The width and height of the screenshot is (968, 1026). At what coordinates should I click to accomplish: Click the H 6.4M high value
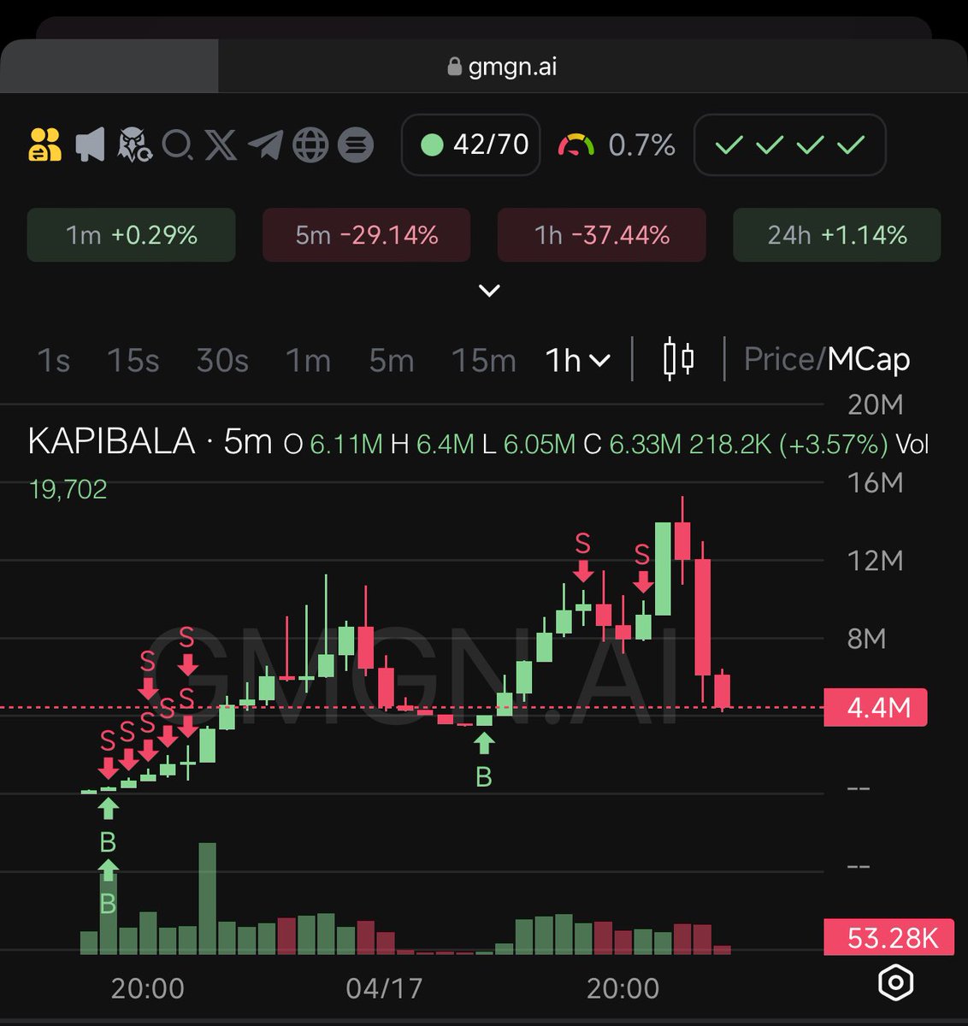click(x=432, y=445)
